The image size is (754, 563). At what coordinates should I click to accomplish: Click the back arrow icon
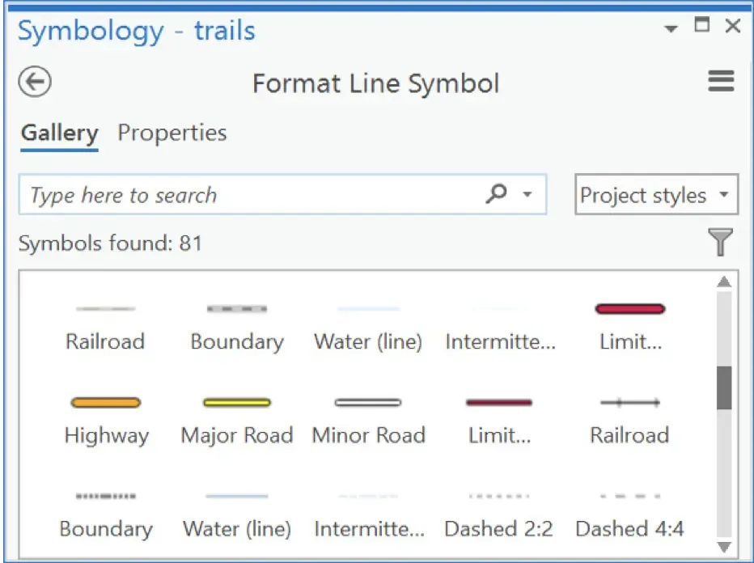pyautogui.click(x=35, y=82)
